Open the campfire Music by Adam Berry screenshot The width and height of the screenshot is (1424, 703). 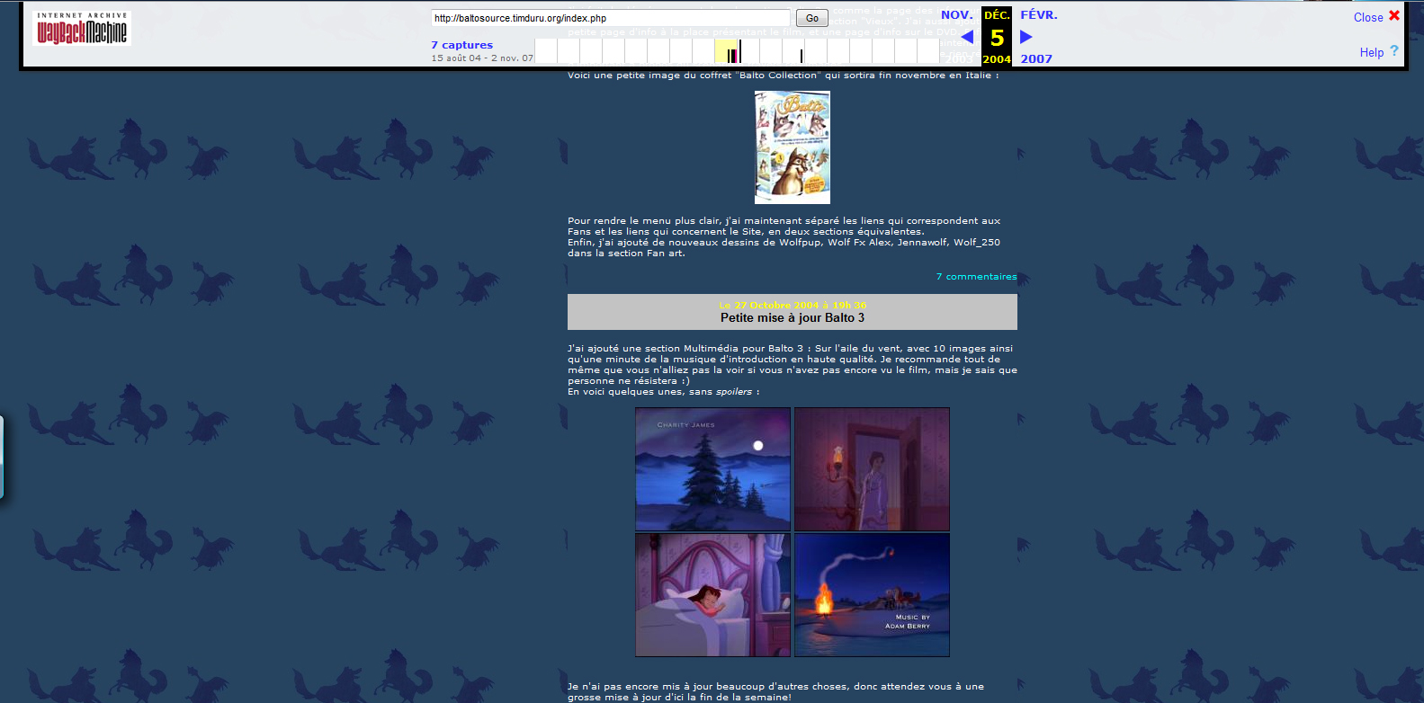pyautogui.click(x=872, y=595)
